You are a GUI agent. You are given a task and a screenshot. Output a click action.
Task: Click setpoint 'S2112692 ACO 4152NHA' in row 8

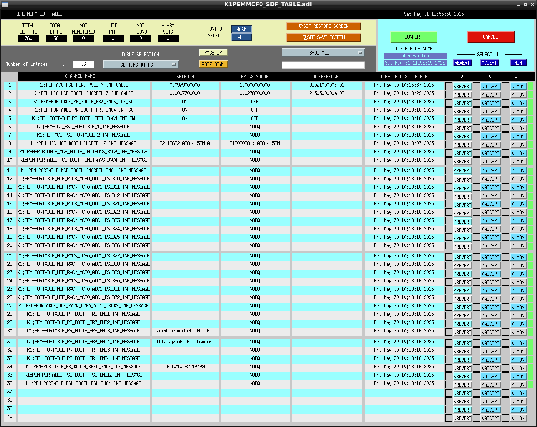(x=185, y=143)
